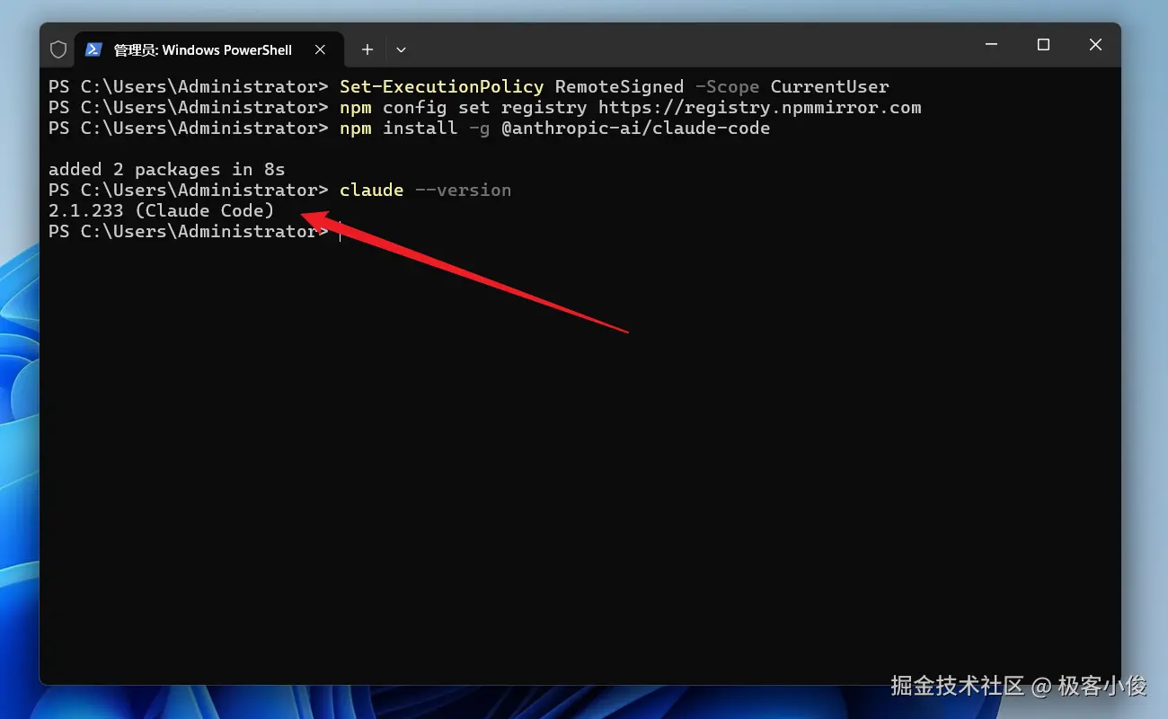Click the Set-ExecutionPolicy command text
1168x719 pixels.
click(x=441, y=87)
